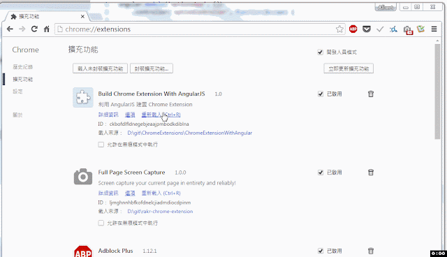This screenshot has width=447, height=257.
Task: Open the ChromeExtensionWithAngular source path link
Action: point(189,133)
